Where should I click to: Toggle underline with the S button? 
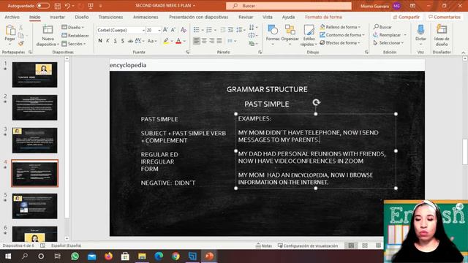tap(116, 41)
